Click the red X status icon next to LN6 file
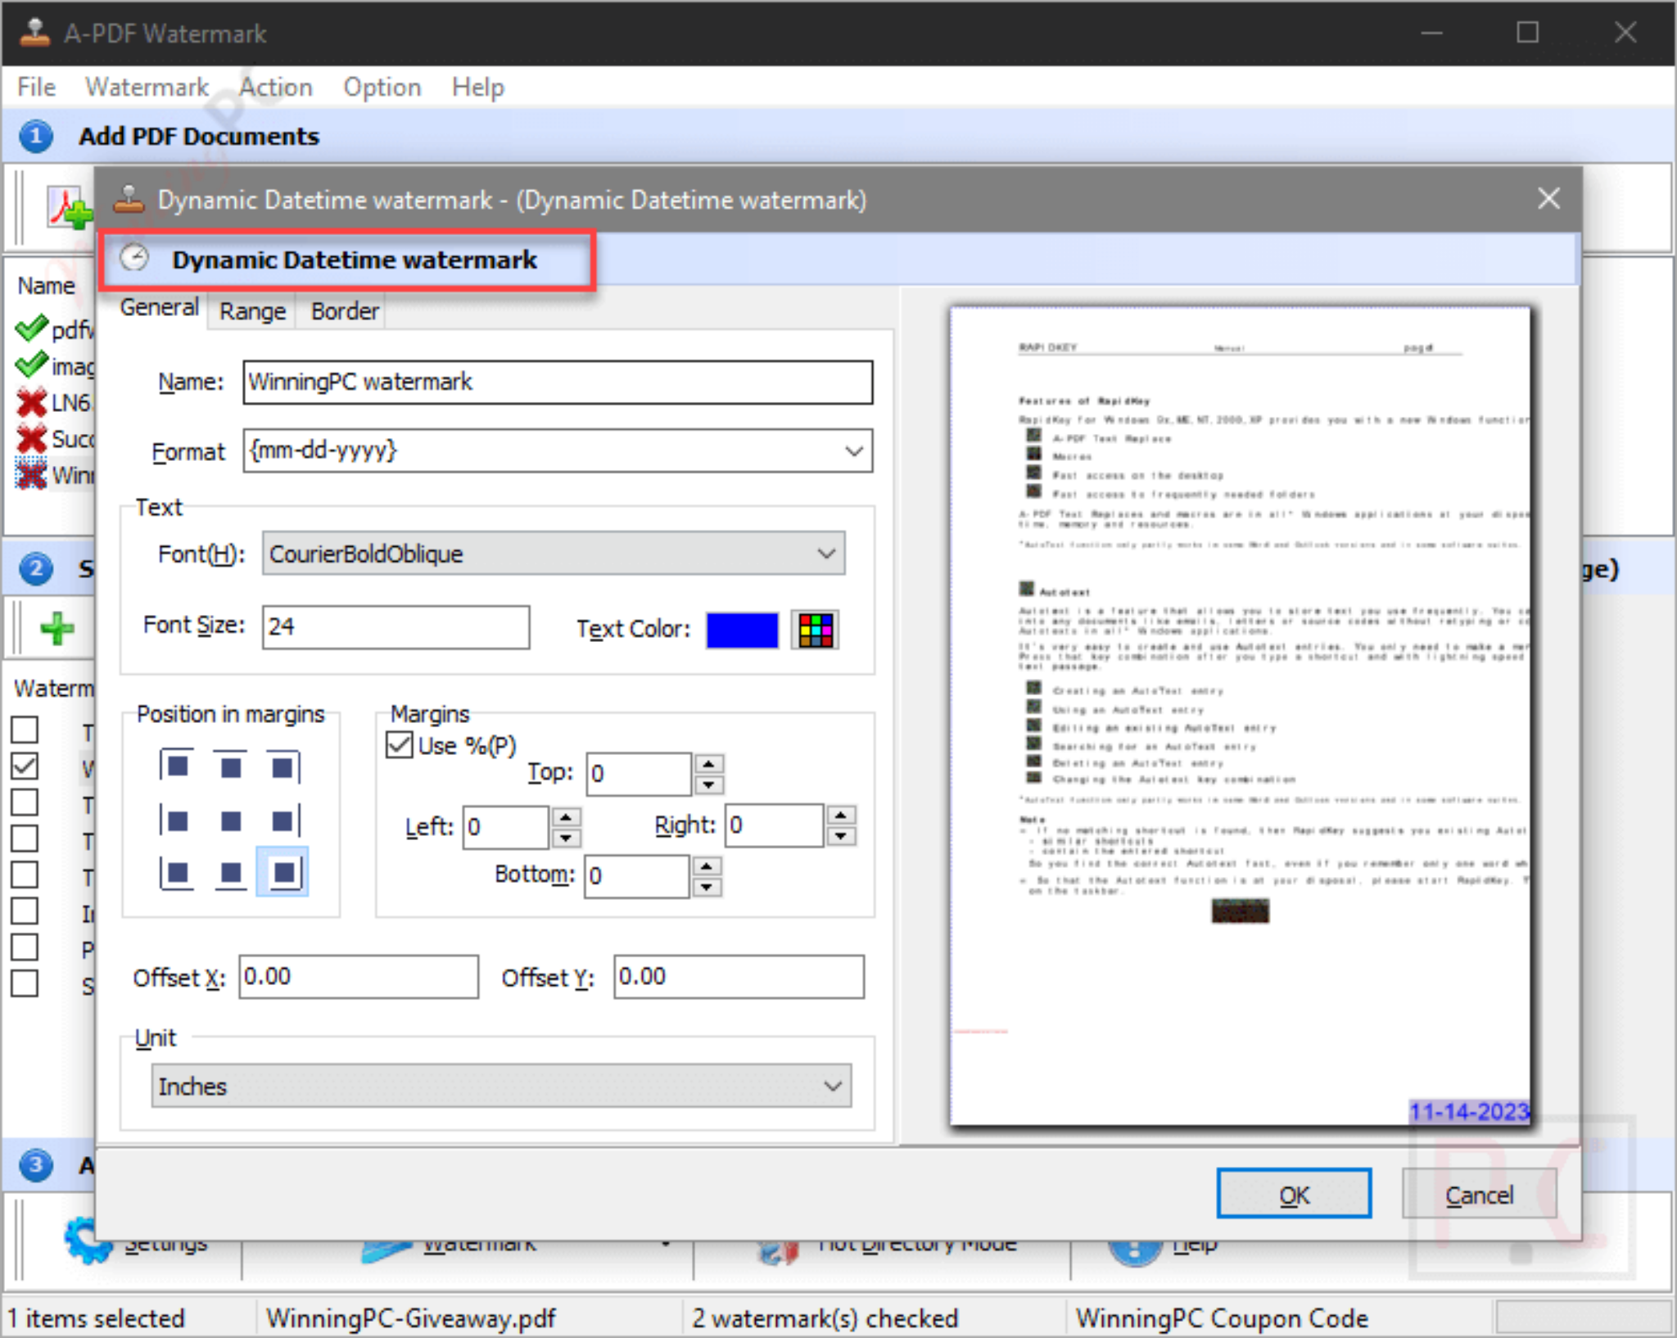This screenshot has width=1677, height=1338. [x=29, y=402]
